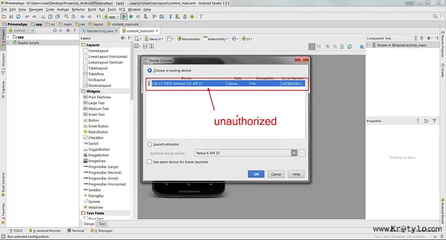Screen dimensions: 446x240
Task: Switch to the MainActivity.java editor tab
Action: click(x=100, y=31)
